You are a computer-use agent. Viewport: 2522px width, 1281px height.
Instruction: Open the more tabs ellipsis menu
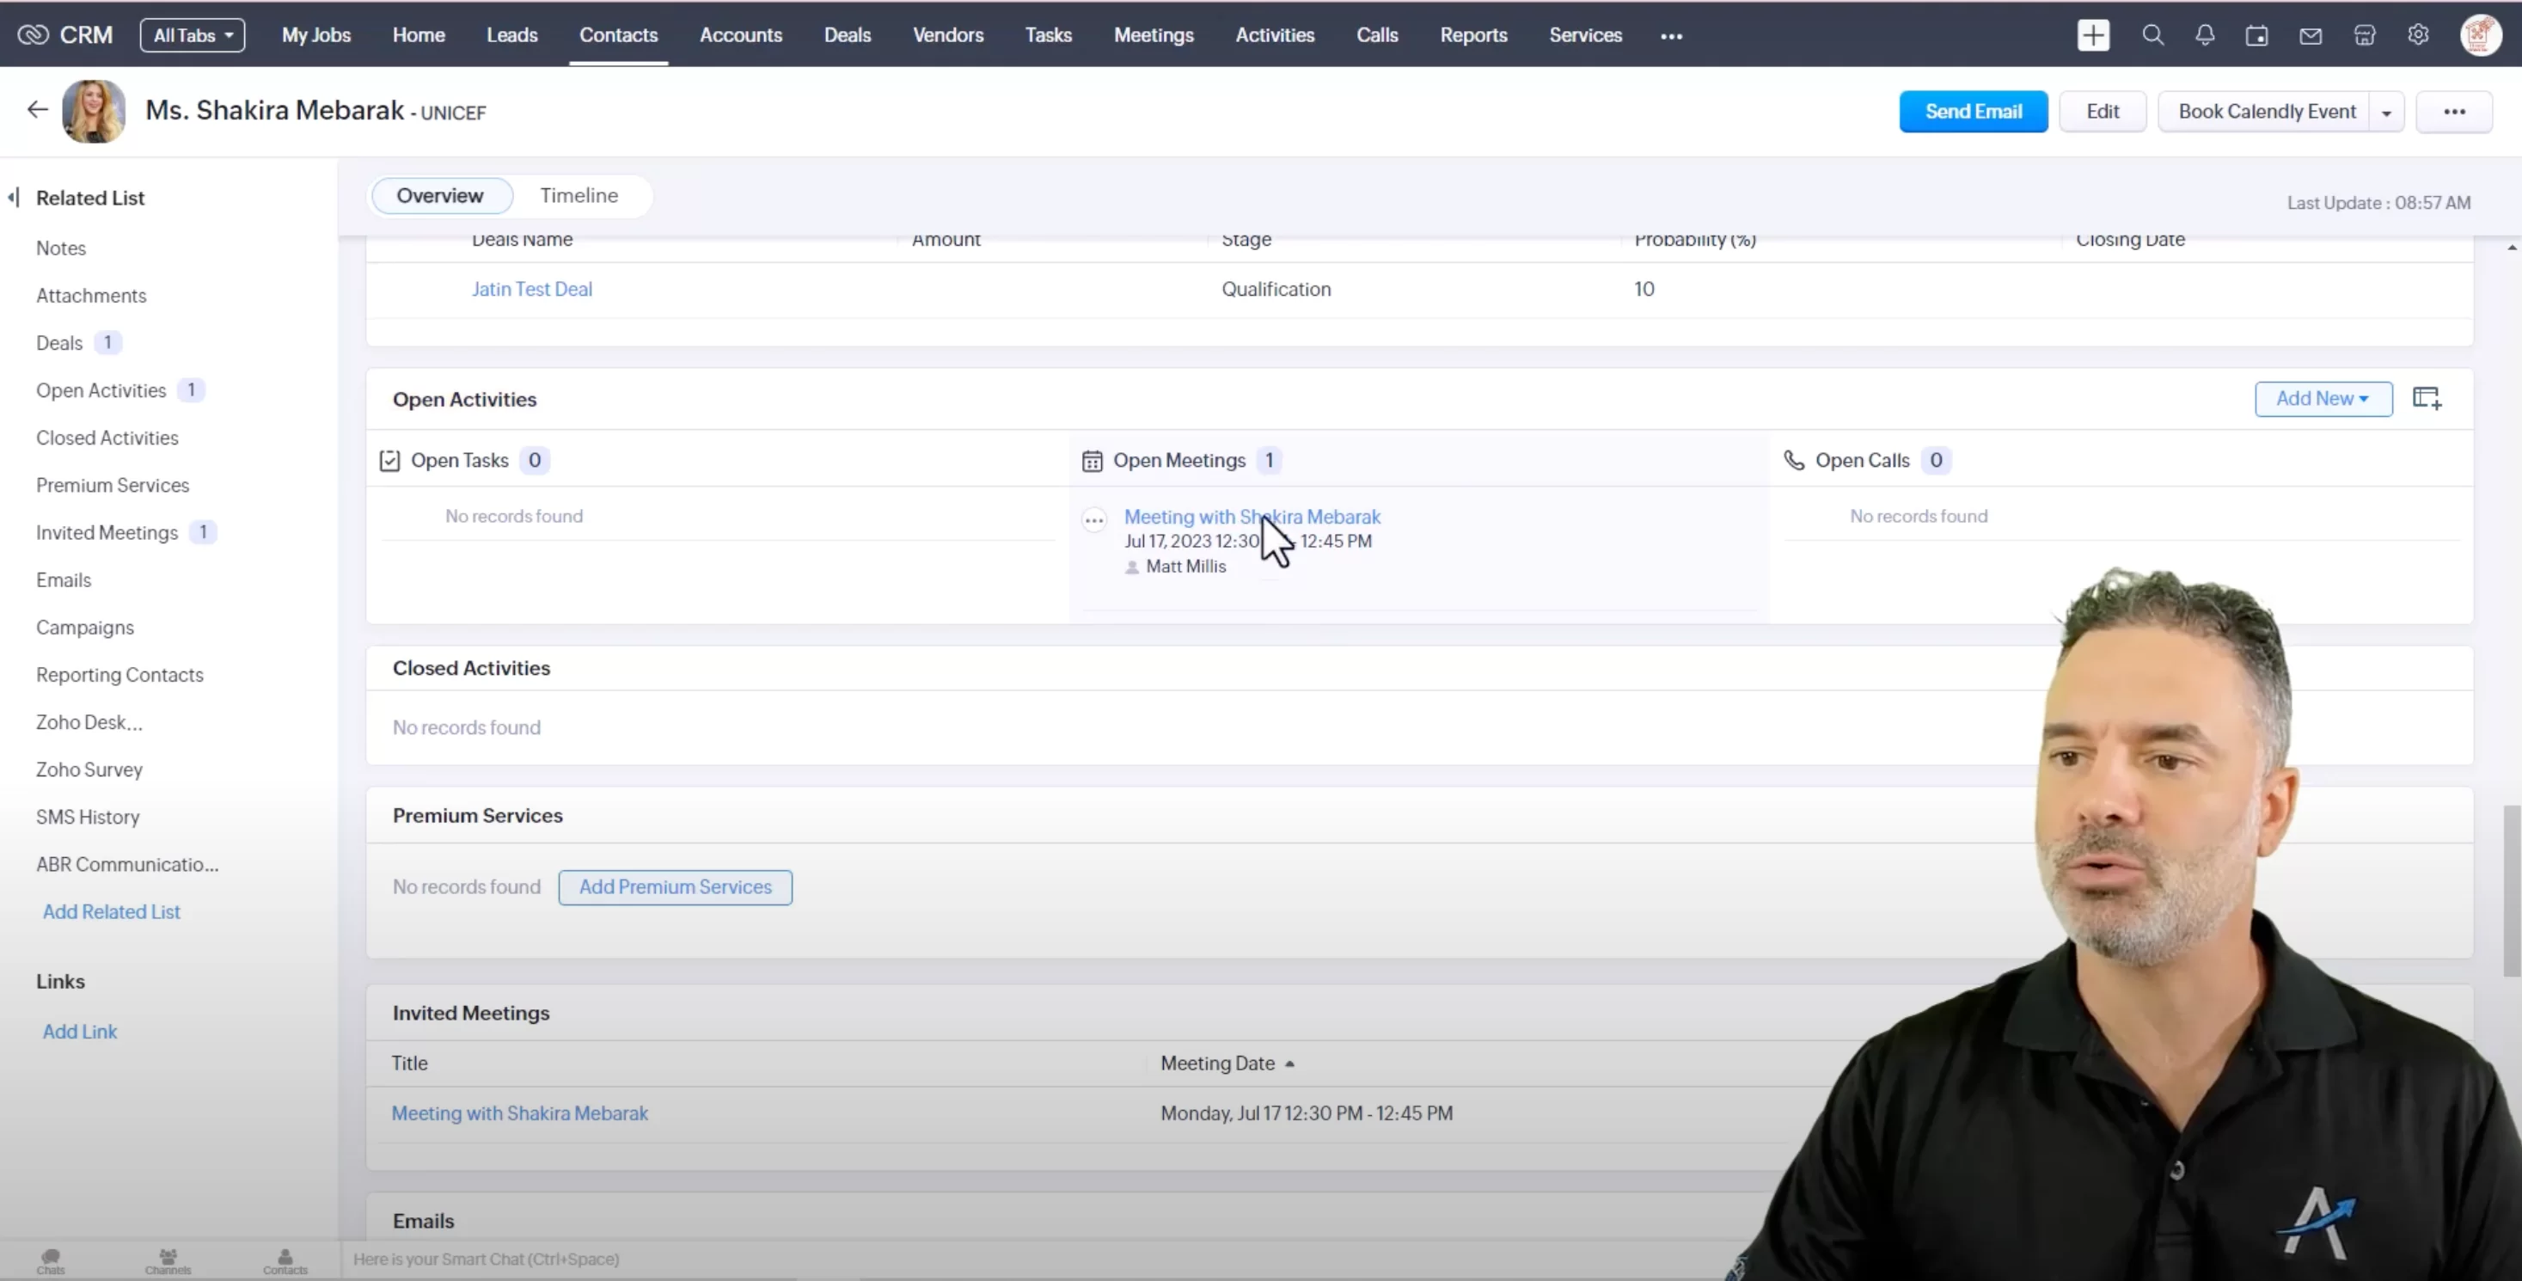[1671, 36]
